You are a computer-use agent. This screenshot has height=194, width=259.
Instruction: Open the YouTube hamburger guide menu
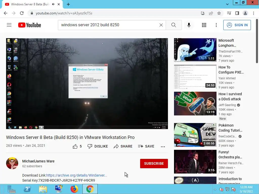[x=9, y=25]
